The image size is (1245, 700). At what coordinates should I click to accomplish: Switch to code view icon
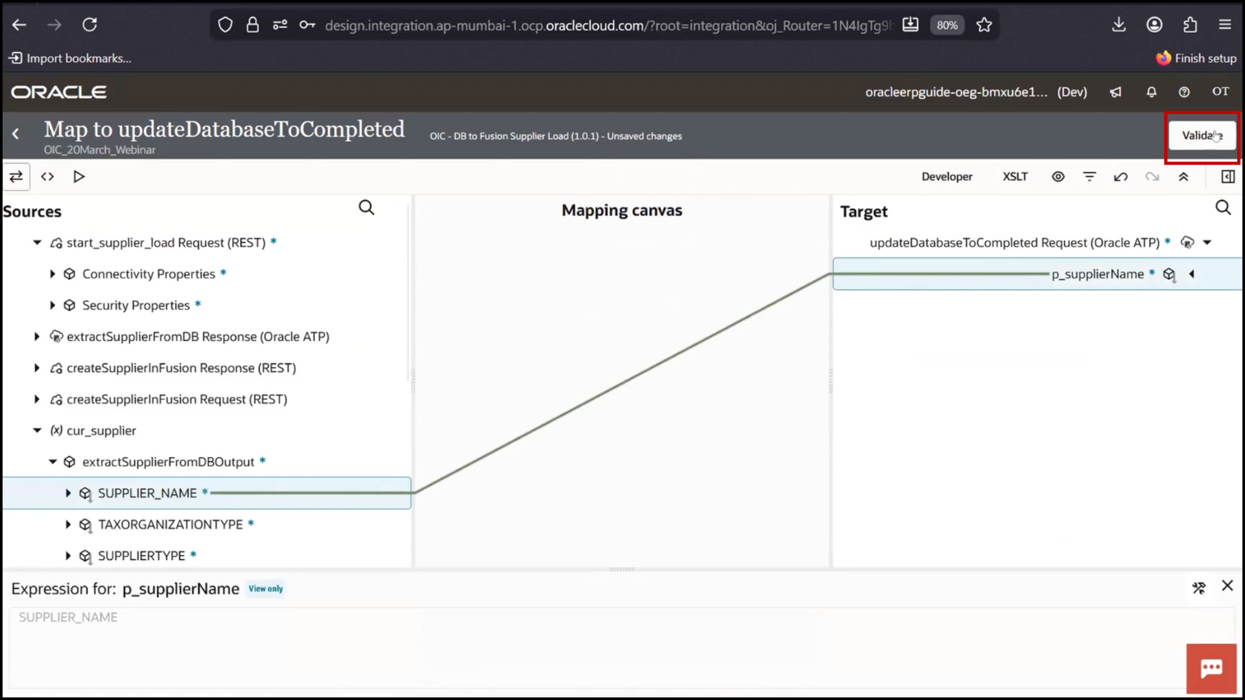coord(47,176)
